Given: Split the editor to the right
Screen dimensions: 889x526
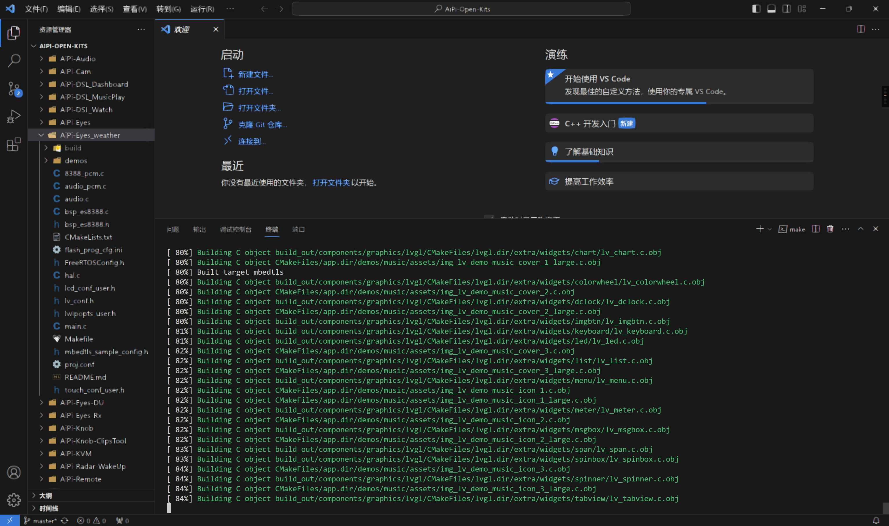Looking at the screenshot, I should point(861,29).
